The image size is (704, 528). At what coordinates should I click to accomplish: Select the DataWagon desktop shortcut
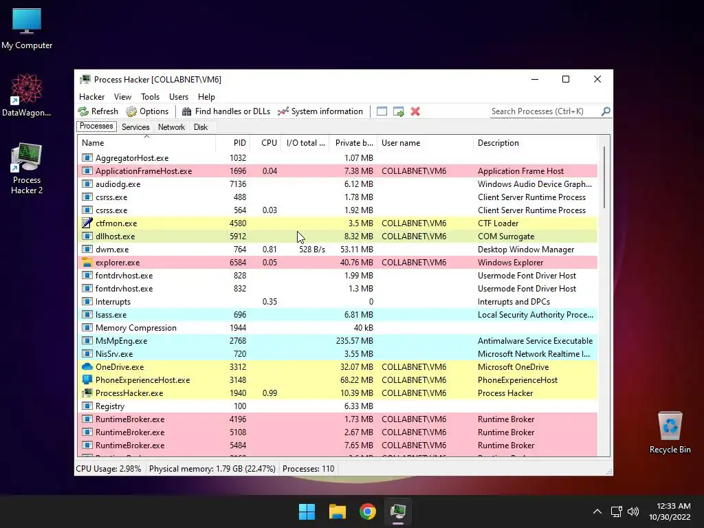pos(27,95)
